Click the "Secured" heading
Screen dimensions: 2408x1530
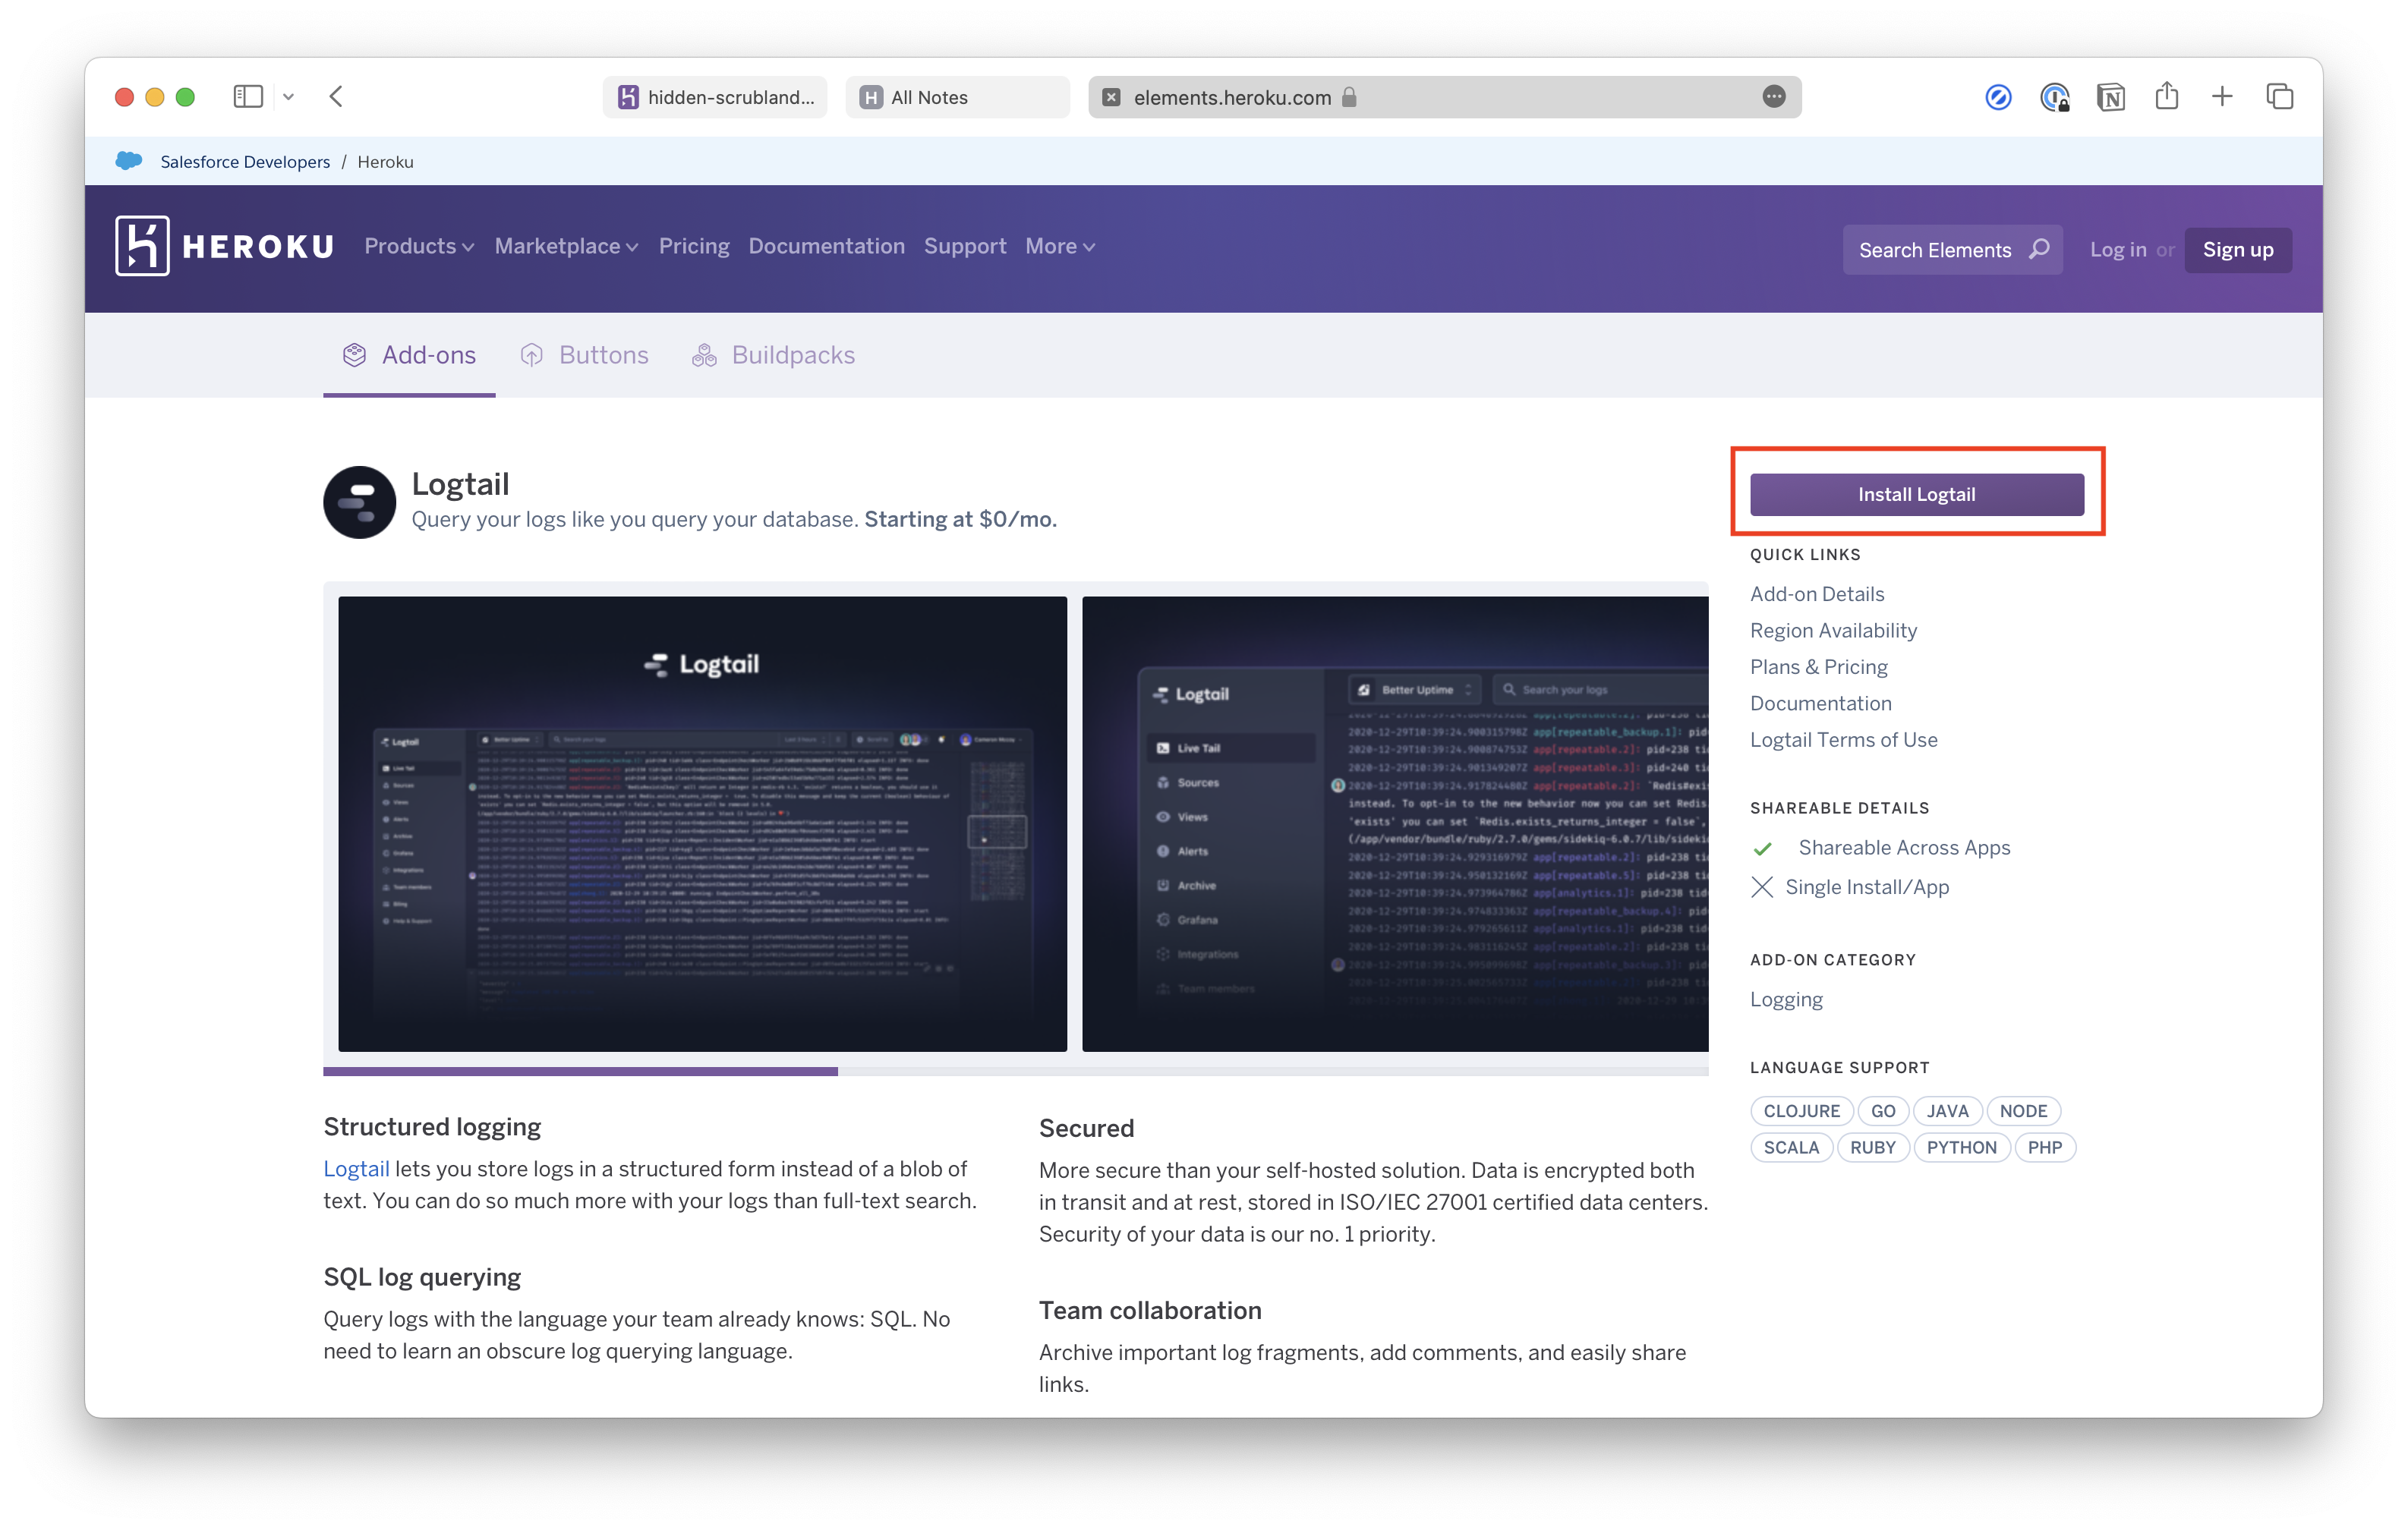[x=1086, y=1128]
